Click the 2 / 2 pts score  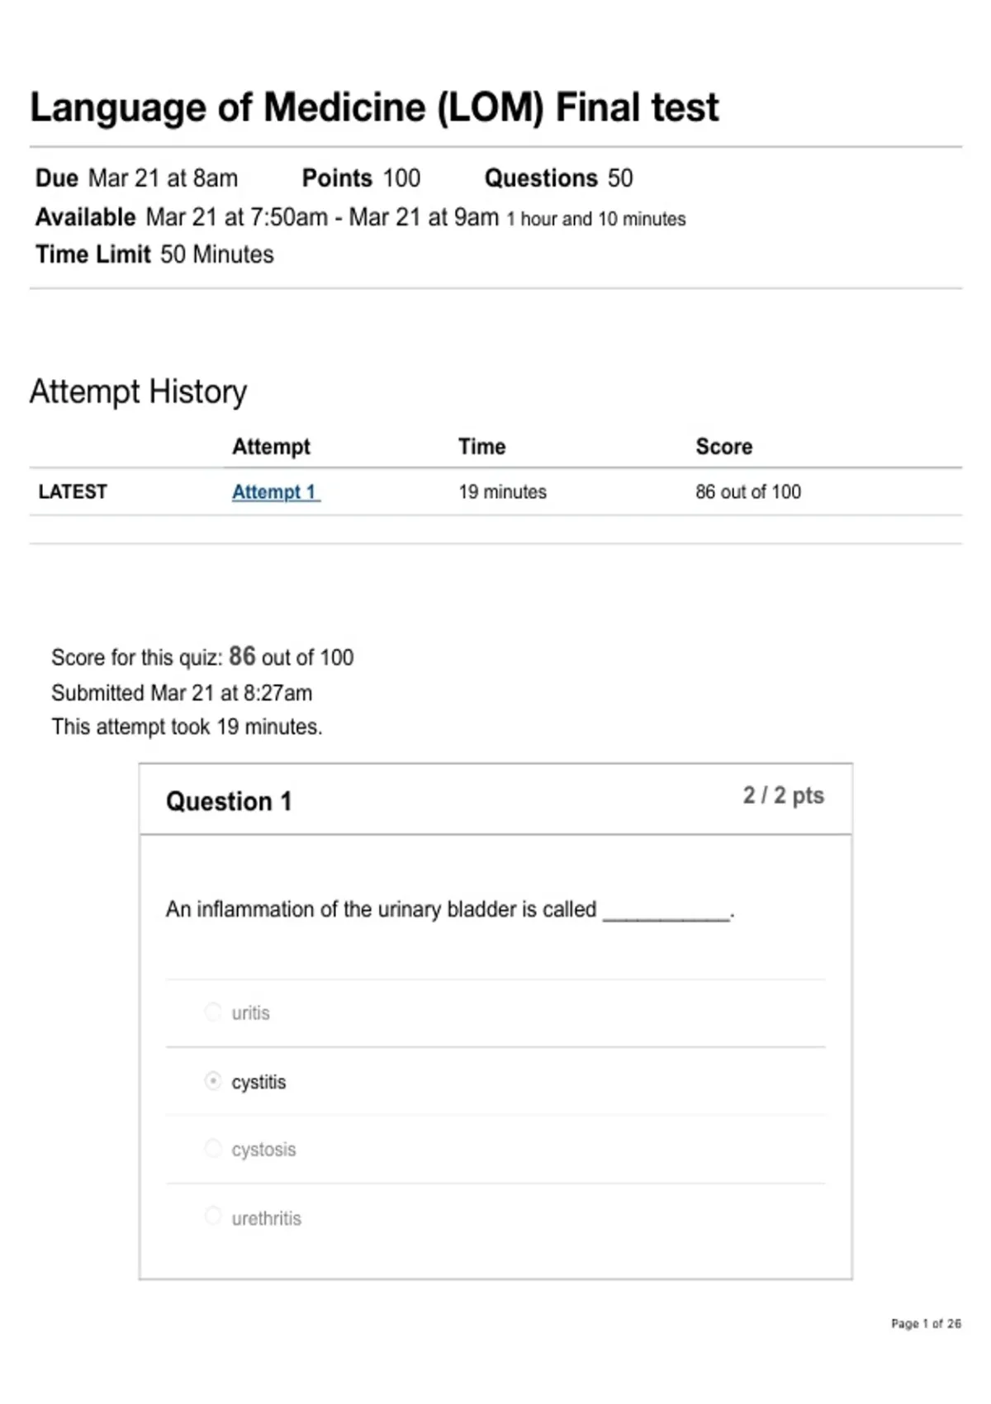(783, 795)
